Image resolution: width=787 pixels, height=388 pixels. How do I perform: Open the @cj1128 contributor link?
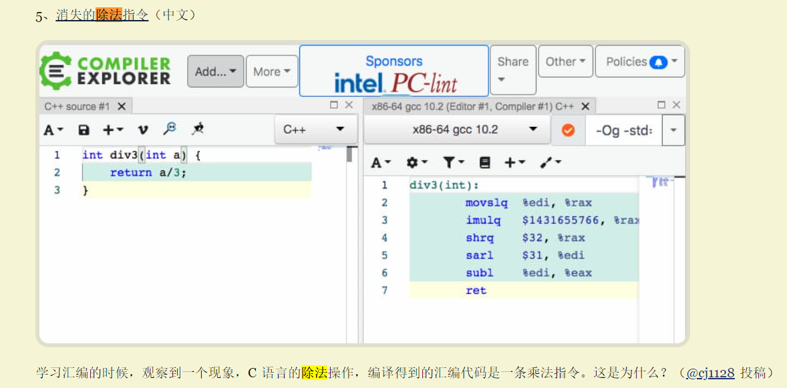[710, 373]
